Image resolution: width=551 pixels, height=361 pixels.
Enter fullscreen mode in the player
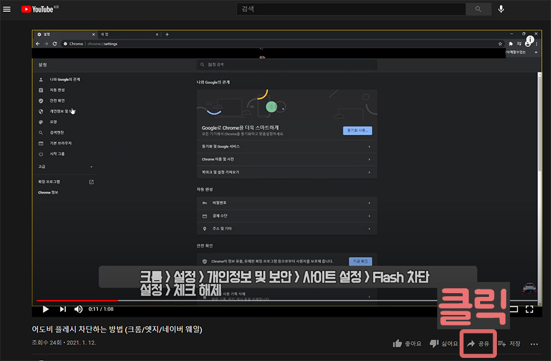[529, 309]
